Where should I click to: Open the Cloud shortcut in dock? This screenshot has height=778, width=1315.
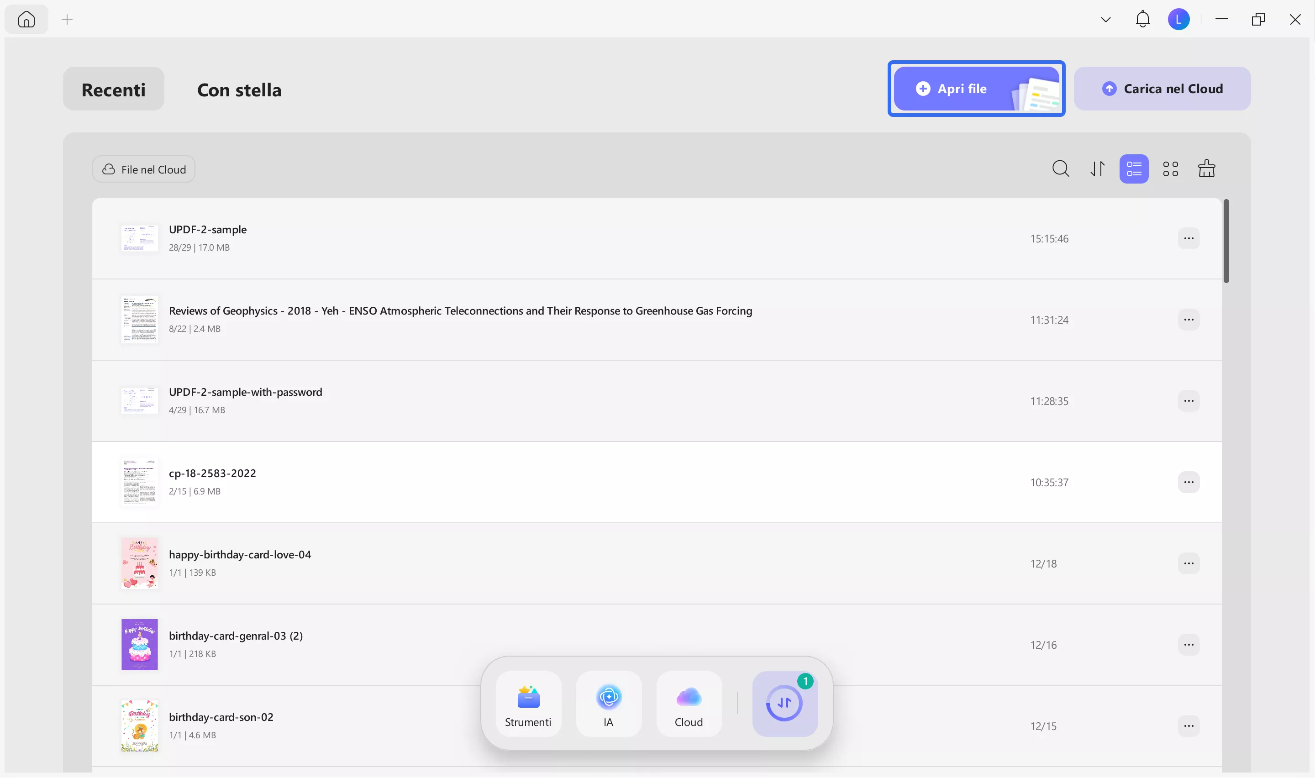point(688,704)
